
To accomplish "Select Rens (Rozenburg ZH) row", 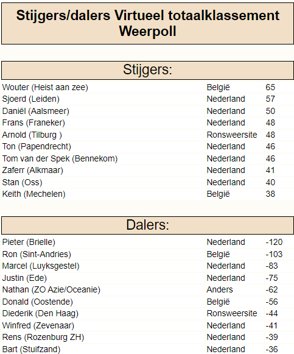I will [43, 338].
